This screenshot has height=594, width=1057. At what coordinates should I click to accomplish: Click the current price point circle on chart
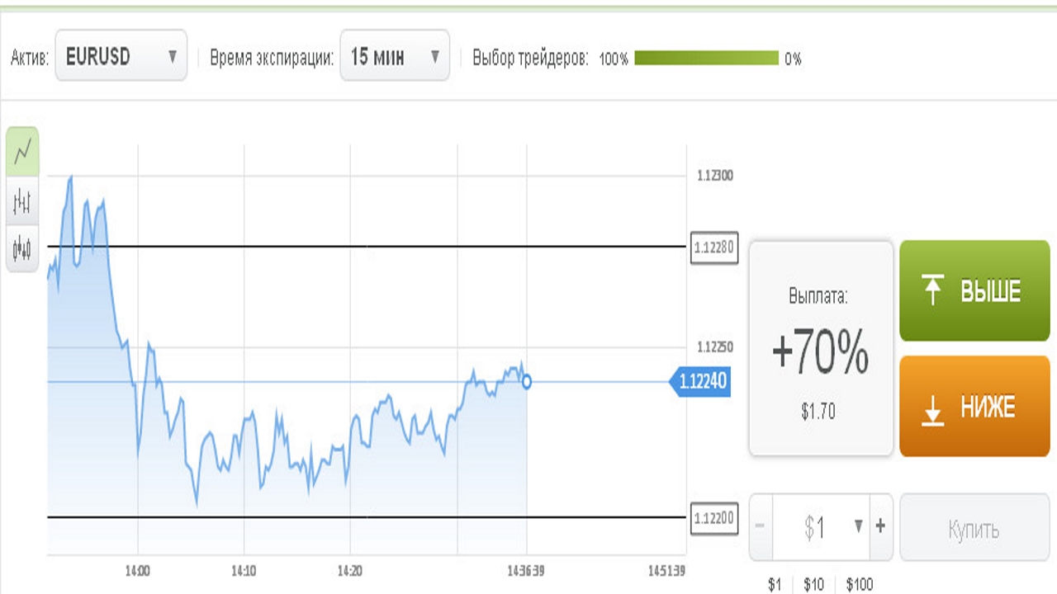click(527, 382)
